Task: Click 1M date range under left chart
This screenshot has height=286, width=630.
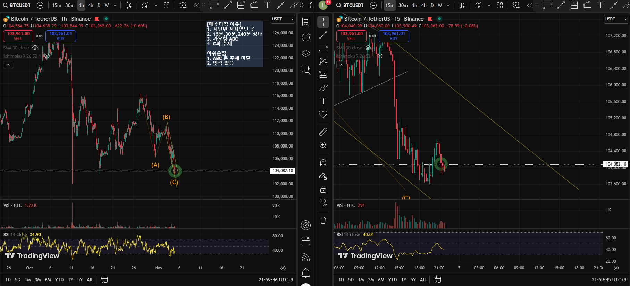Action: tap(28, 280)
